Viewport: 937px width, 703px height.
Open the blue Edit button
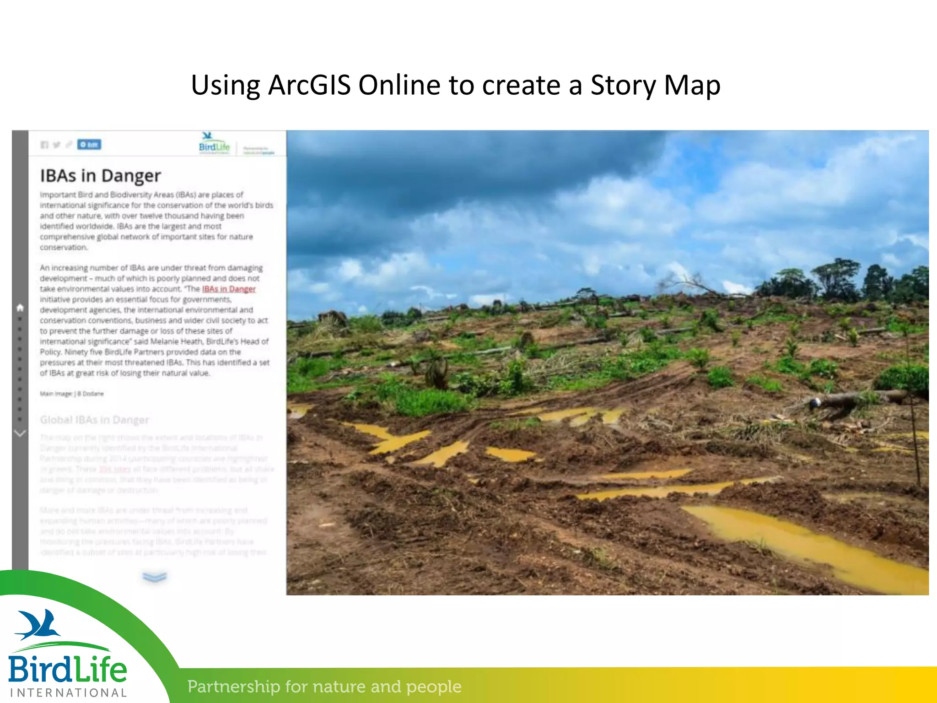[89, 145]
